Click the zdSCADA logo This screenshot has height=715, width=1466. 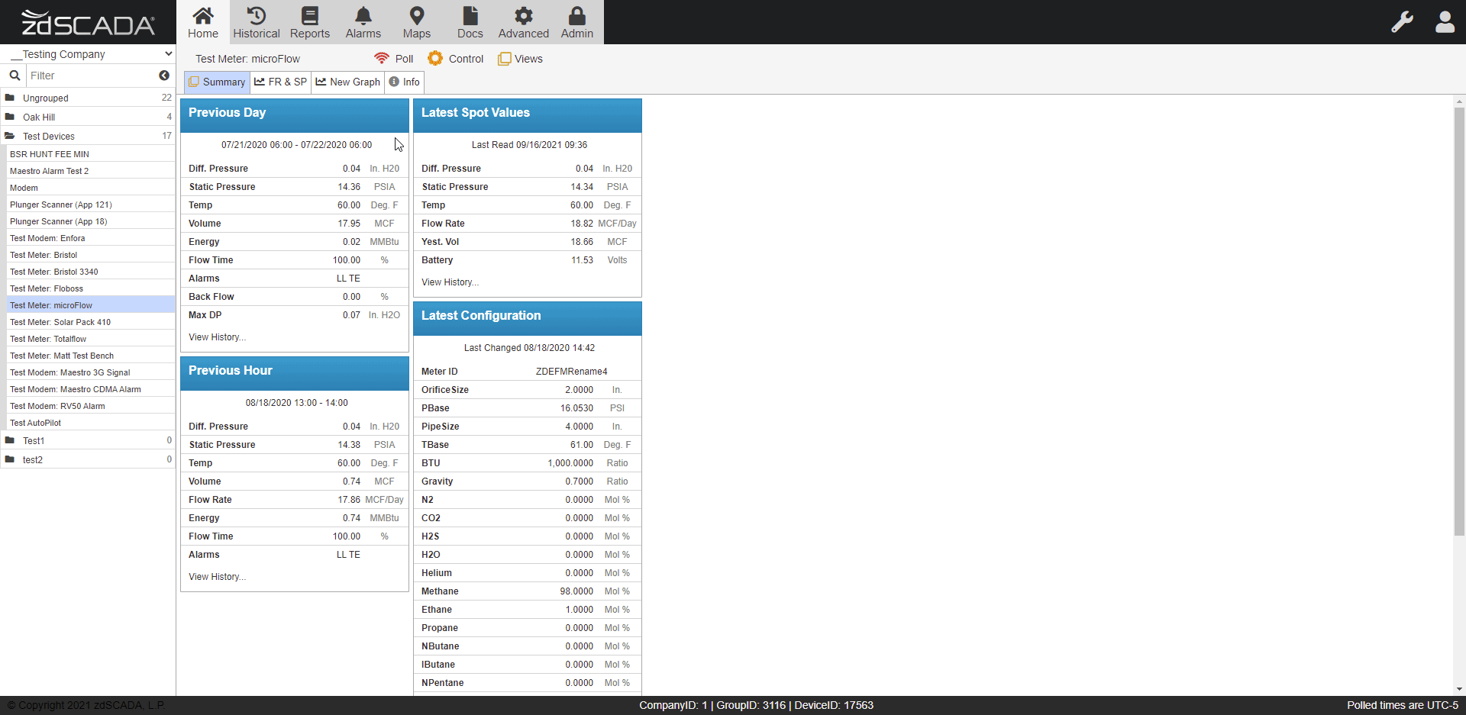(x=88, y=22)
